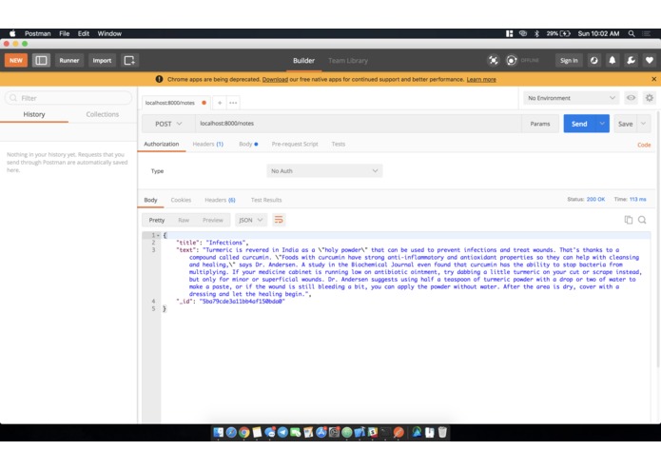
Task: Switch response view to Pretty
Action: (x=156, y=220)
